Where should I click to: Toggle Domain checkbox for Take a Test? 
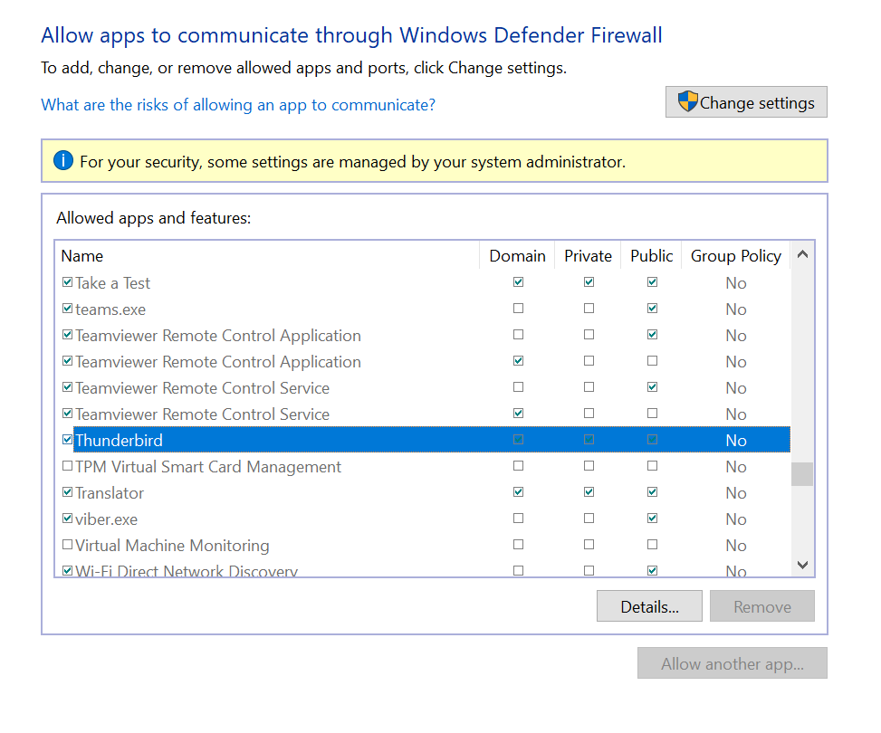point(518,282)
